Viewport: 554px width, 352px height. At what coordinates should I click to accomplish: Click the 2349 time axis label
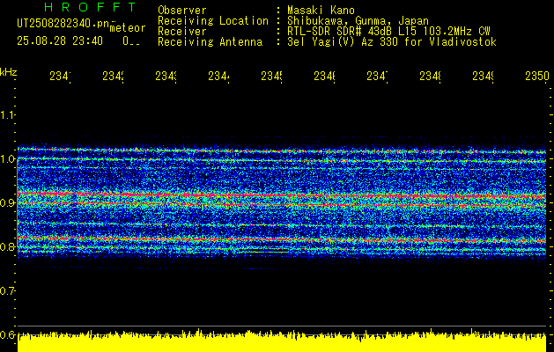coord(483,77)
